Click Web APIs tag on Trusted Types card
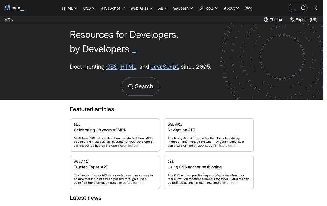The image size is (327, 206). tap(81, 162)
